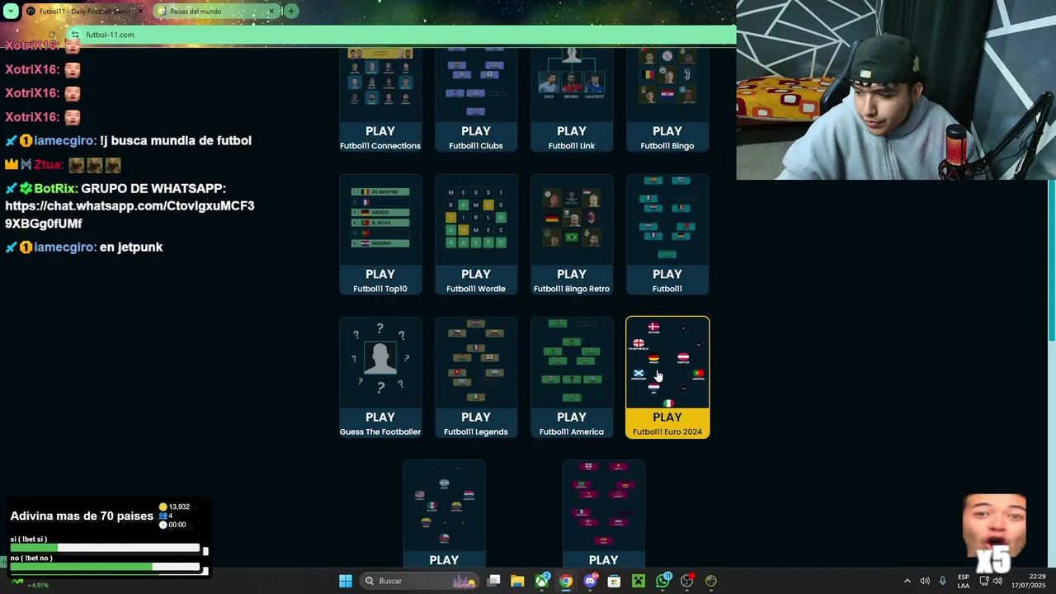The width and height of the screenshot is (1056, 594).
Task: Click the Ztua username in chat
Action: (x=49, y=164)
